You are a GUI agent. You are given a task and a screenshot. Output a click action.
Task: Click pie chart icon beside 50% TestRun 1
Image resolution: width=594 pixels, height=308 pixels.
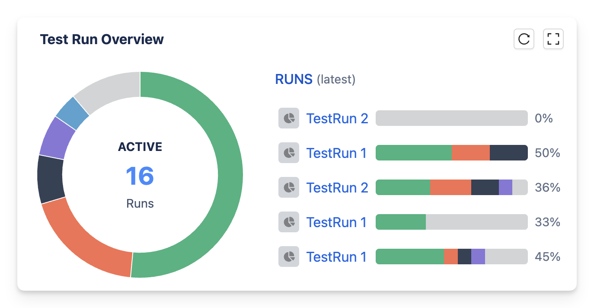[289, 153]
